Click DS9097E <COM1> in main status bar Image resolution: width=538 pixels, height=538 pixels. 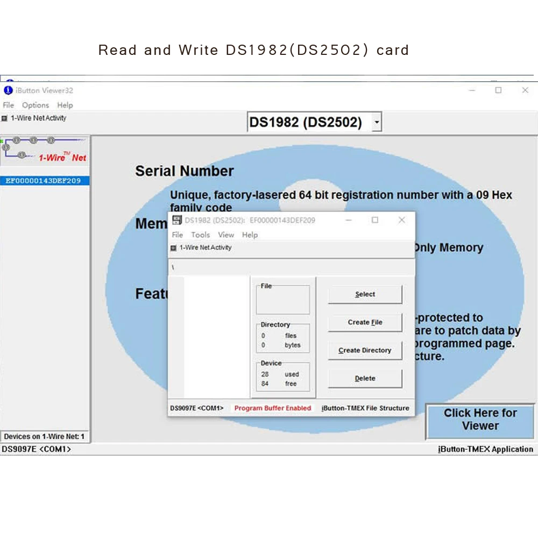(x=37, y=449)
